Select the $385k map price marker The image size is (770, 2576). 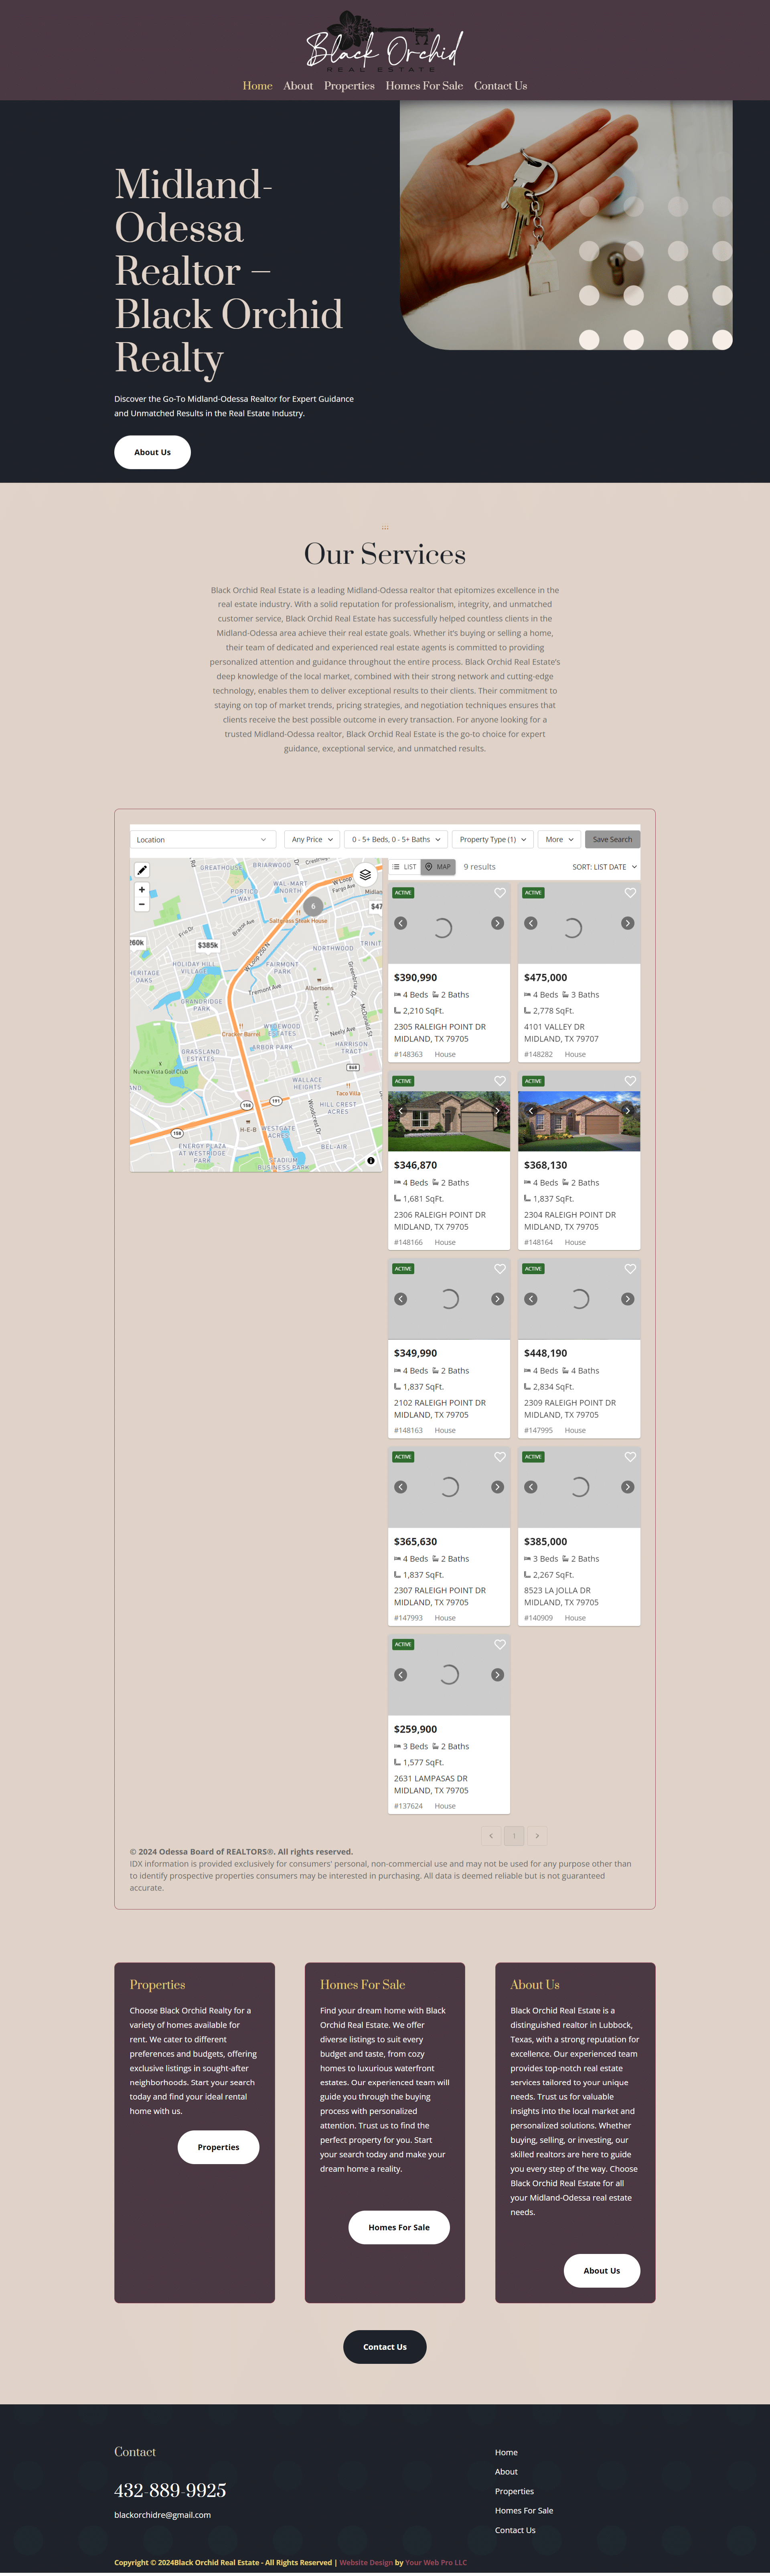208,945
